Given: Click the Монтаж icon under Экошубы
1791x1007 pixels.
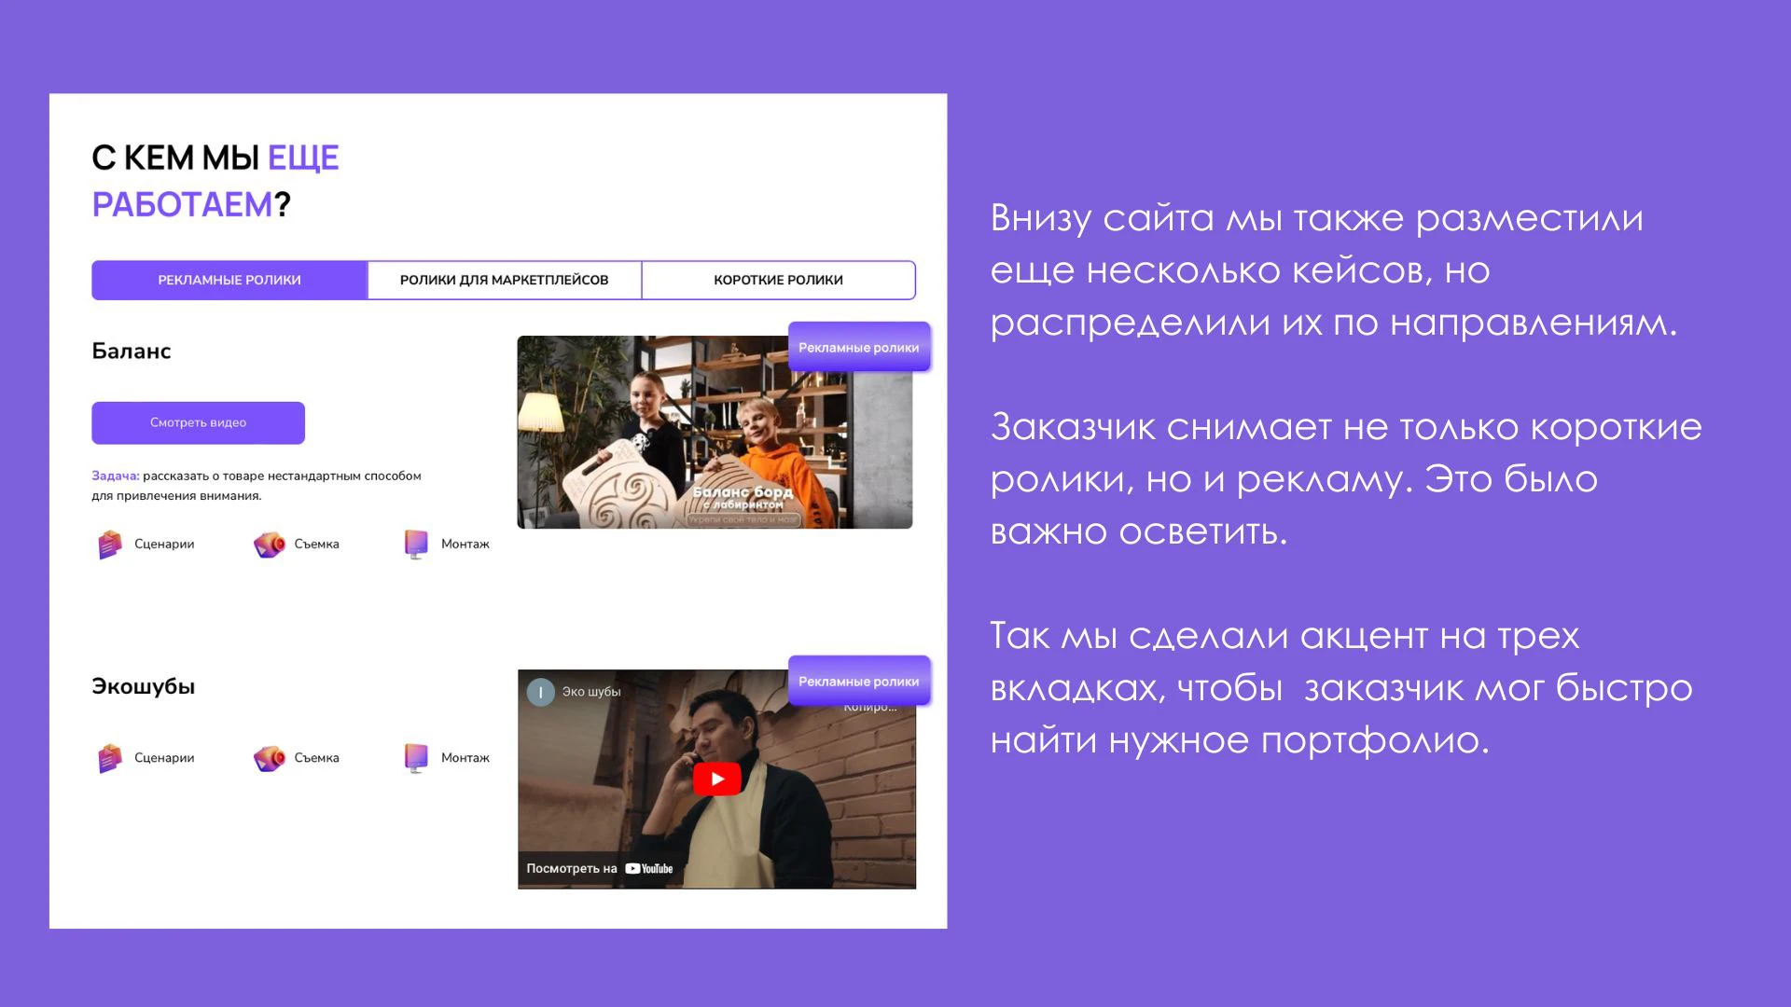Looking at the screenshot, I should point(415,757).
